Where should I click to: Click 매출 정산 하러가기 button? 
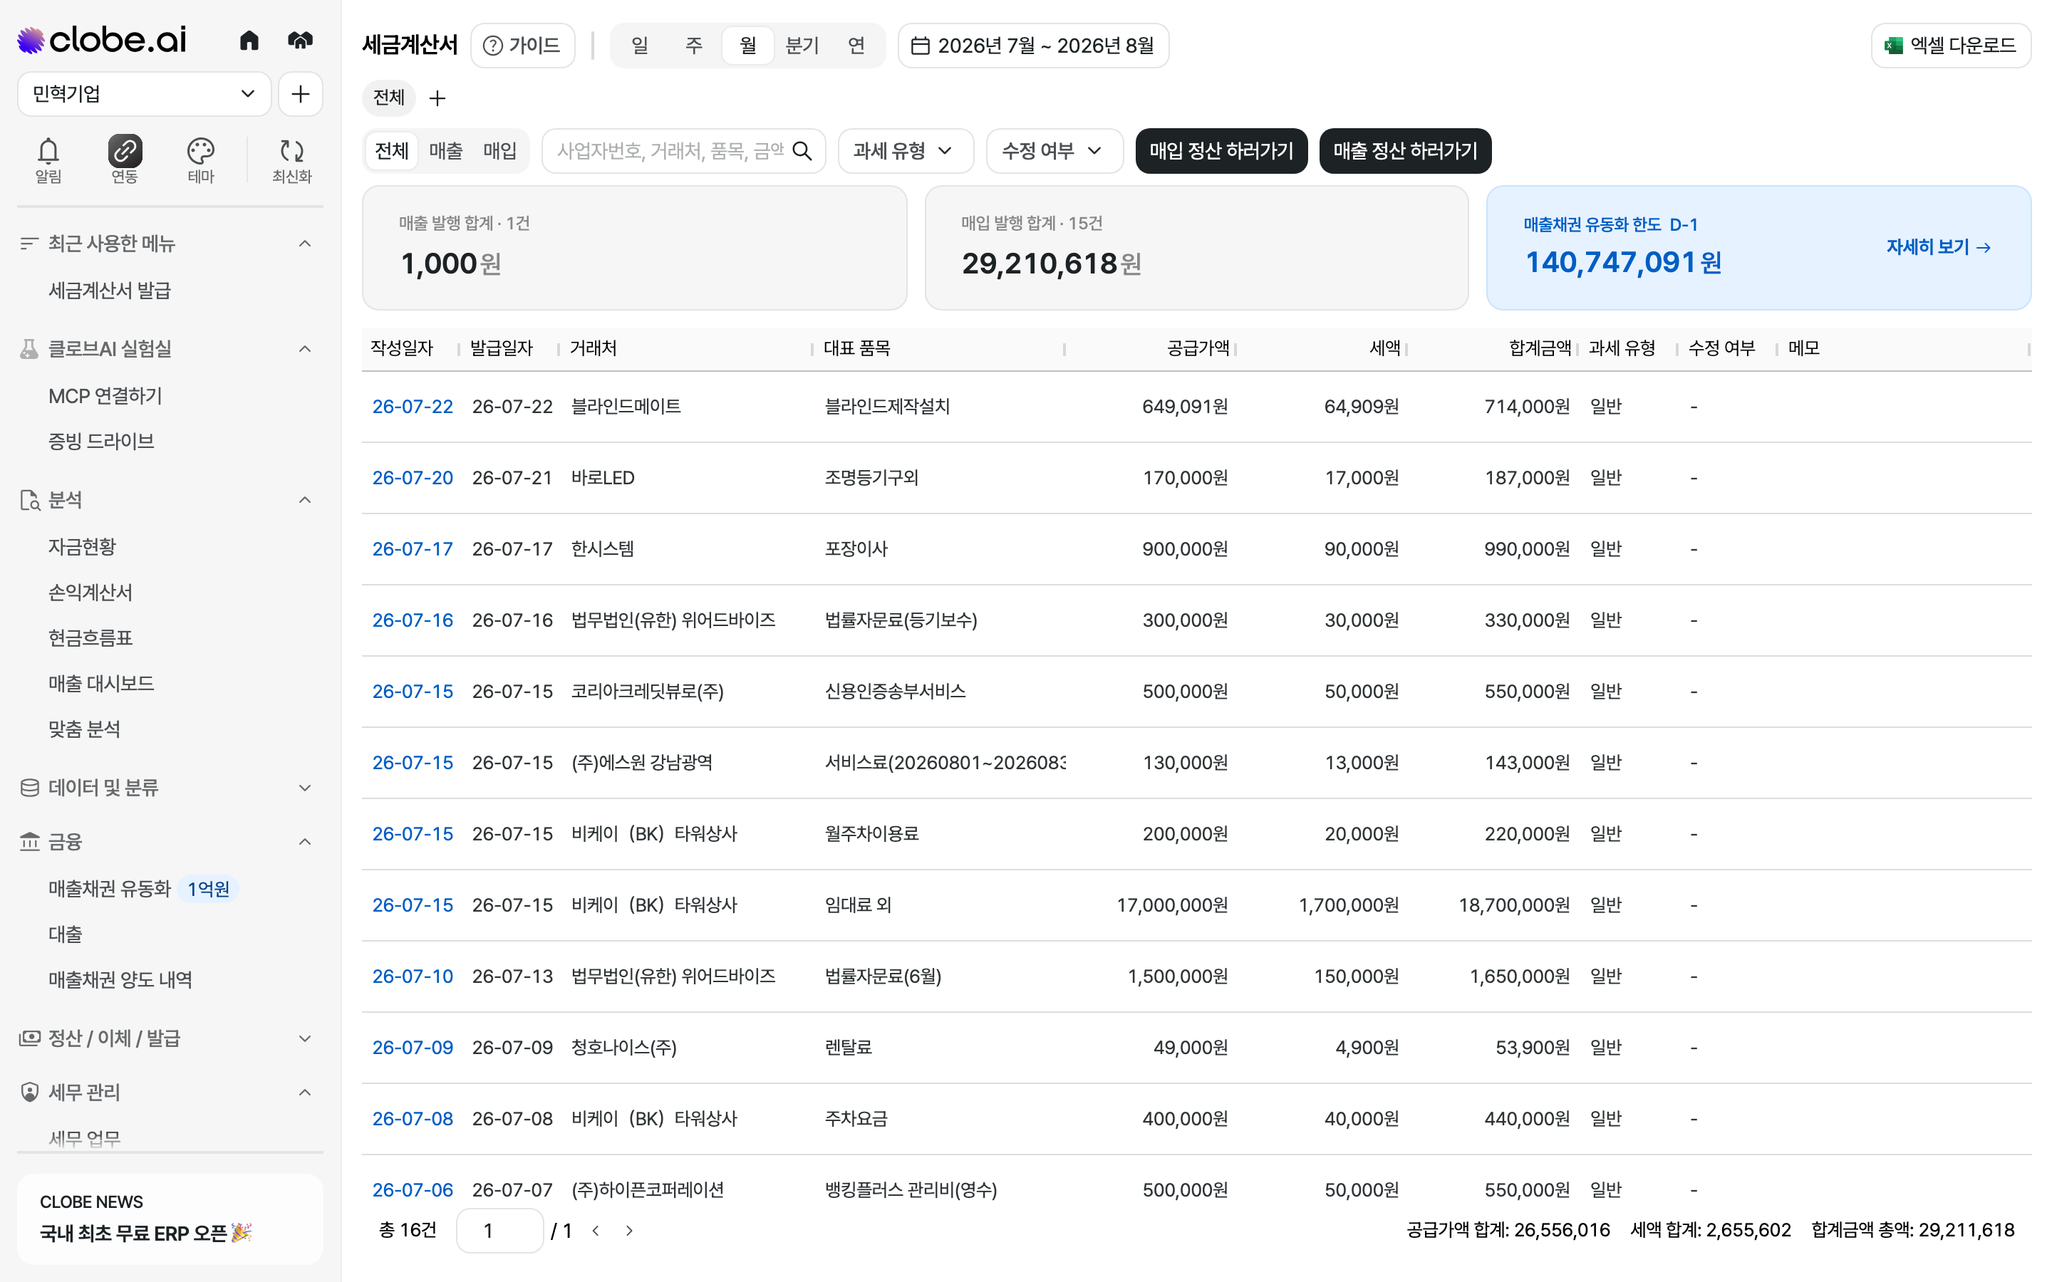[x=1405, y=151]
